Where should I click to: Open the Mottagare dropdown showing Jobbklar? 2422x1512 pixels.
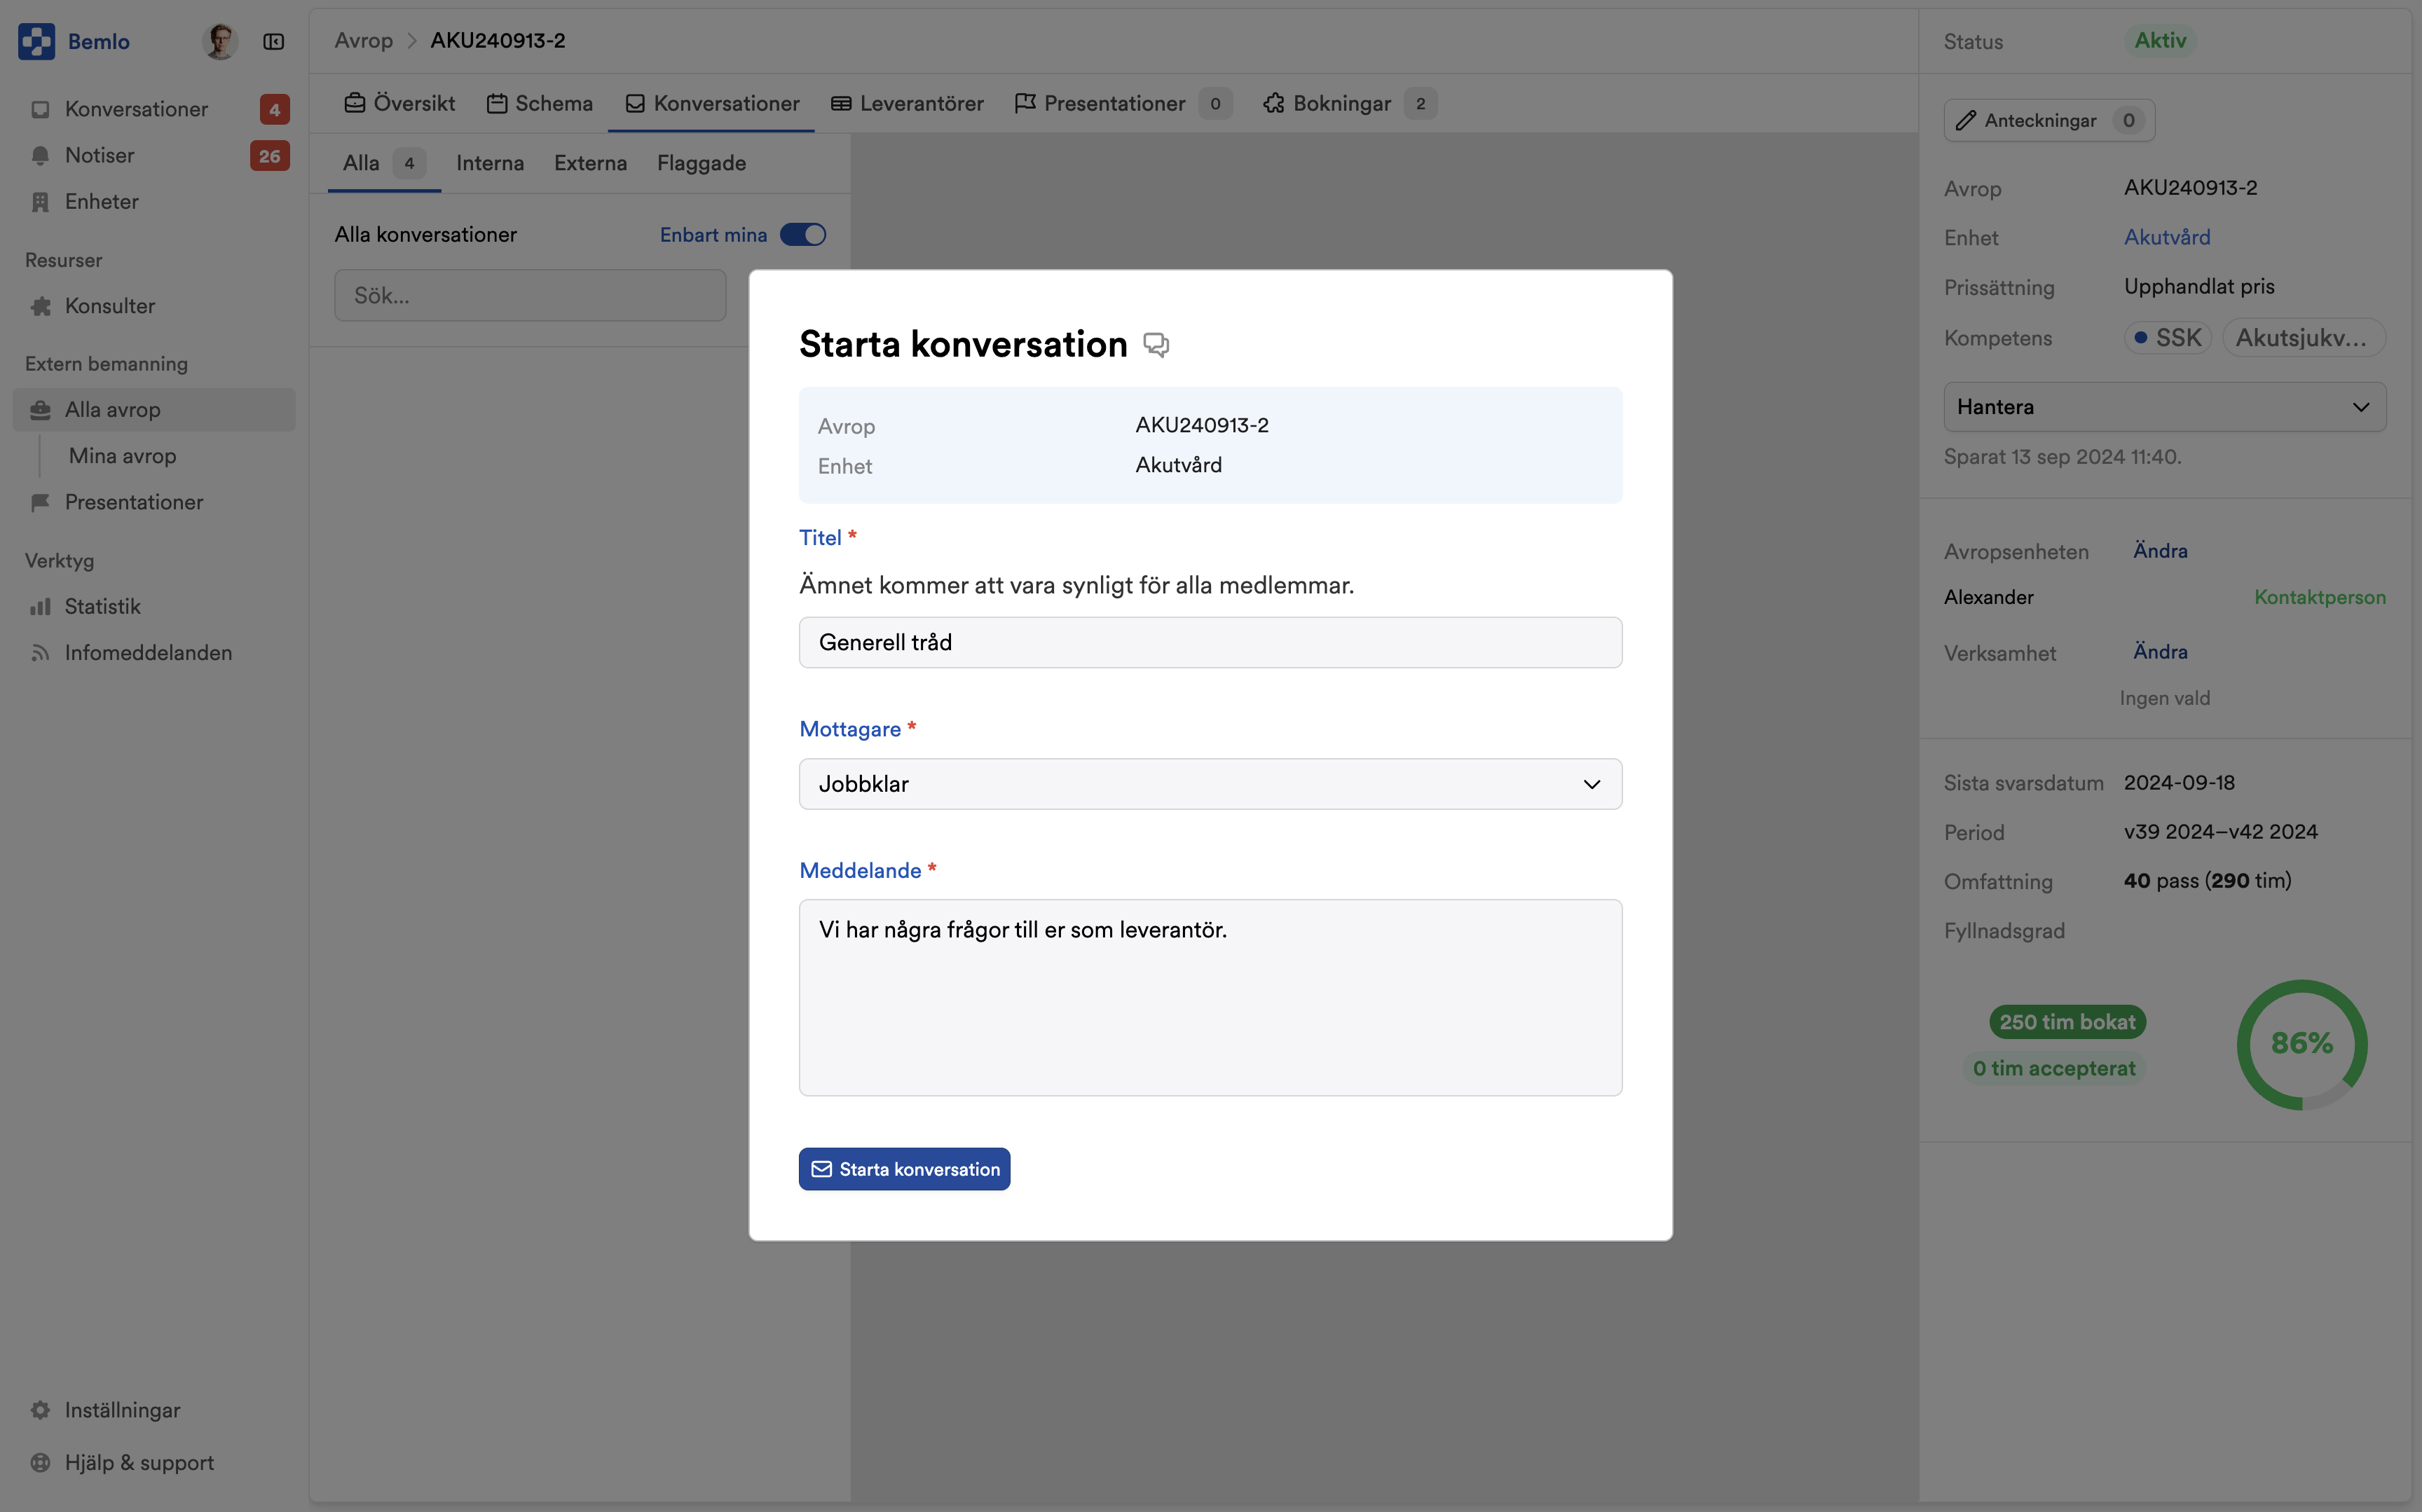point(1210,784)
